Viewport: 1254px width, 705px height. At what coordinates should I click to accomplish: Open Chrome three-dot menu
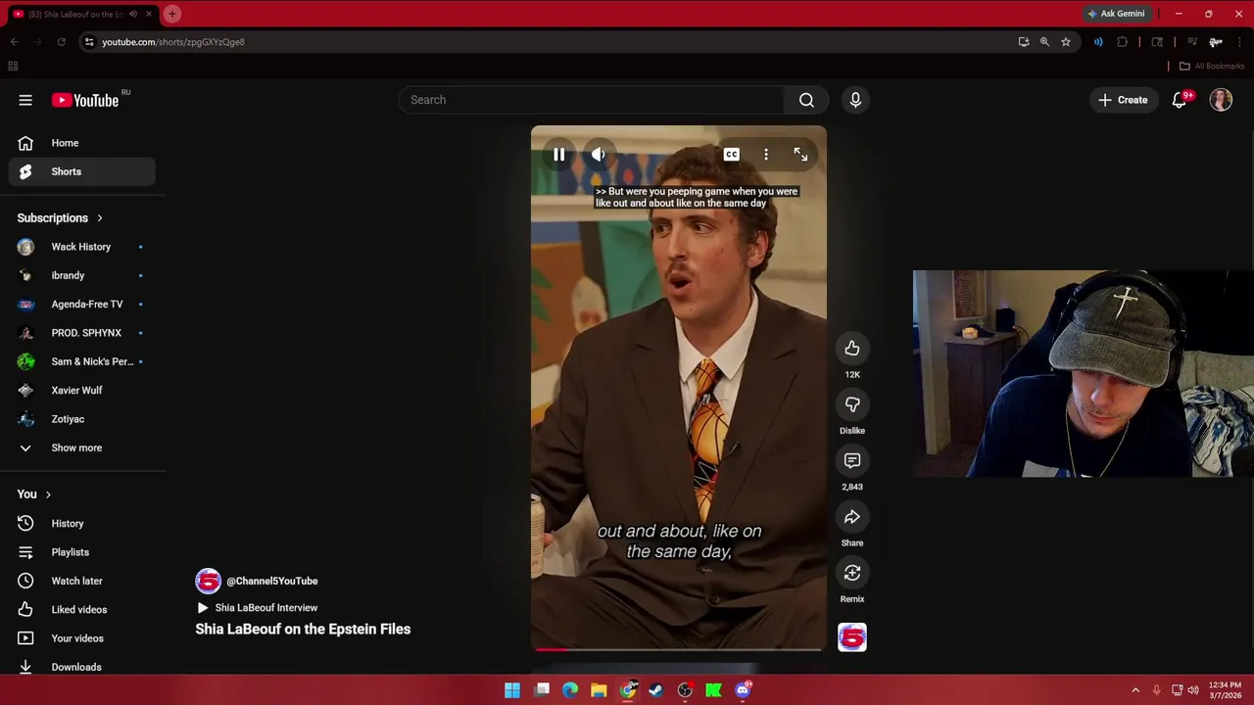coord(1239,42)
